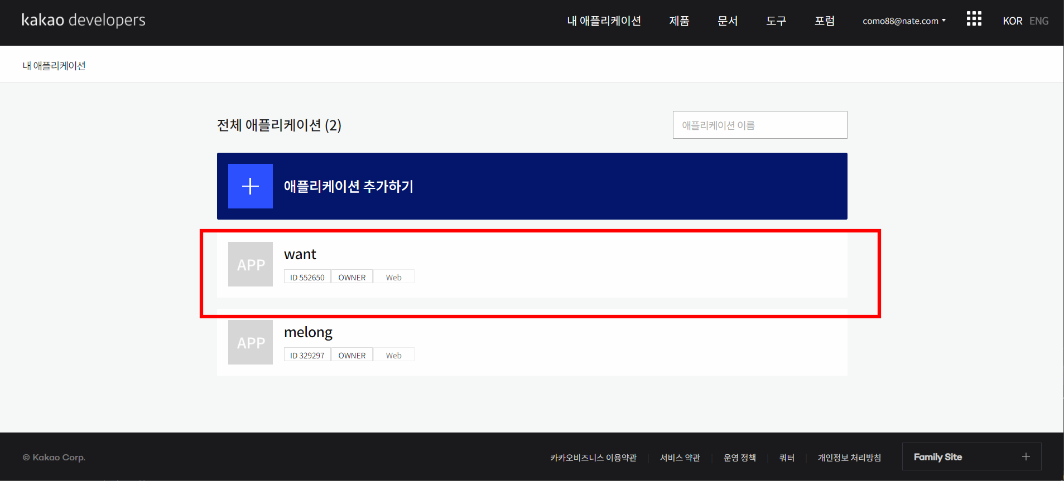Open the apps grid icon
The image size is (1064, 481).
[x=974, y=19]
